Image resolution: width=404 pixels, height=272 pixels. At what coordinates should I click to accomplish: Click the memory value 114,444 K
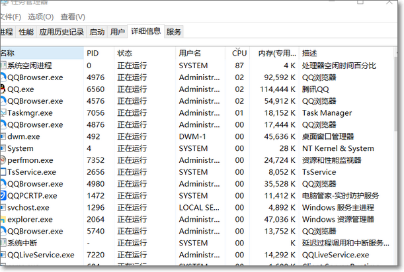coord(278,89)
